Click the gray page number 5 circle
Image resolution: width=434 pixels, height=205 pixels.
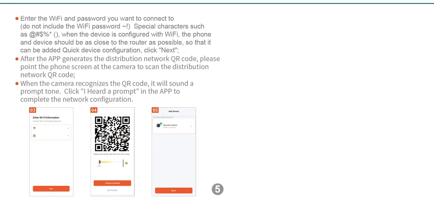217,189
